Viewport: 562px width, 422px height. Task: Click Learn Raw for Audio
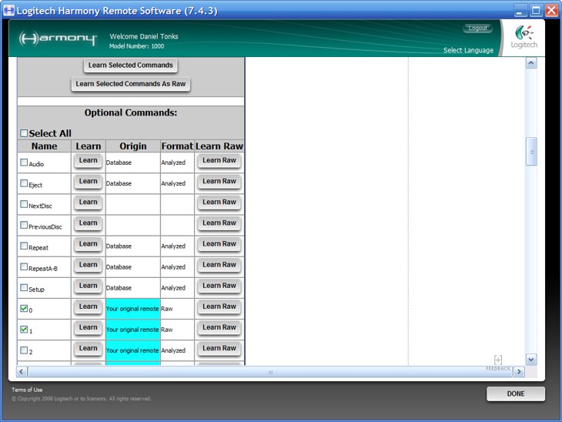(x=219, y=161)
